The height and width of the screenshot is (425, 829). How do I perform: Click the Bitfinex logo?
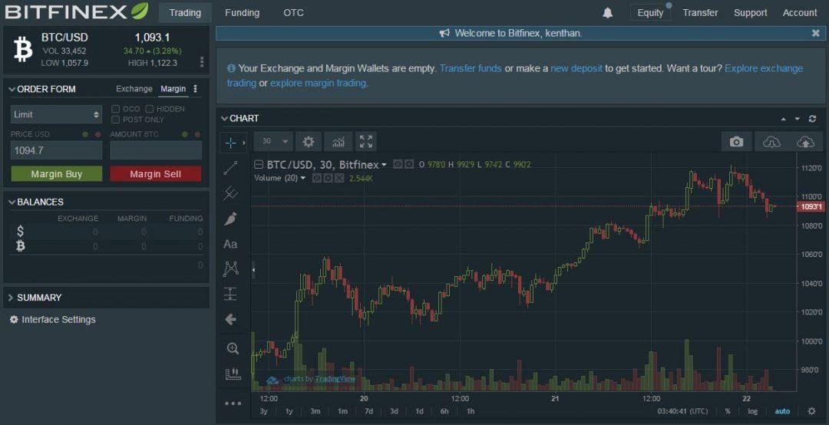[78, 12]
